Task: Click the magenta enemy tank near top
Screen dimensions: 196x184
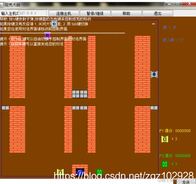Action: click(x=47, y=35)
